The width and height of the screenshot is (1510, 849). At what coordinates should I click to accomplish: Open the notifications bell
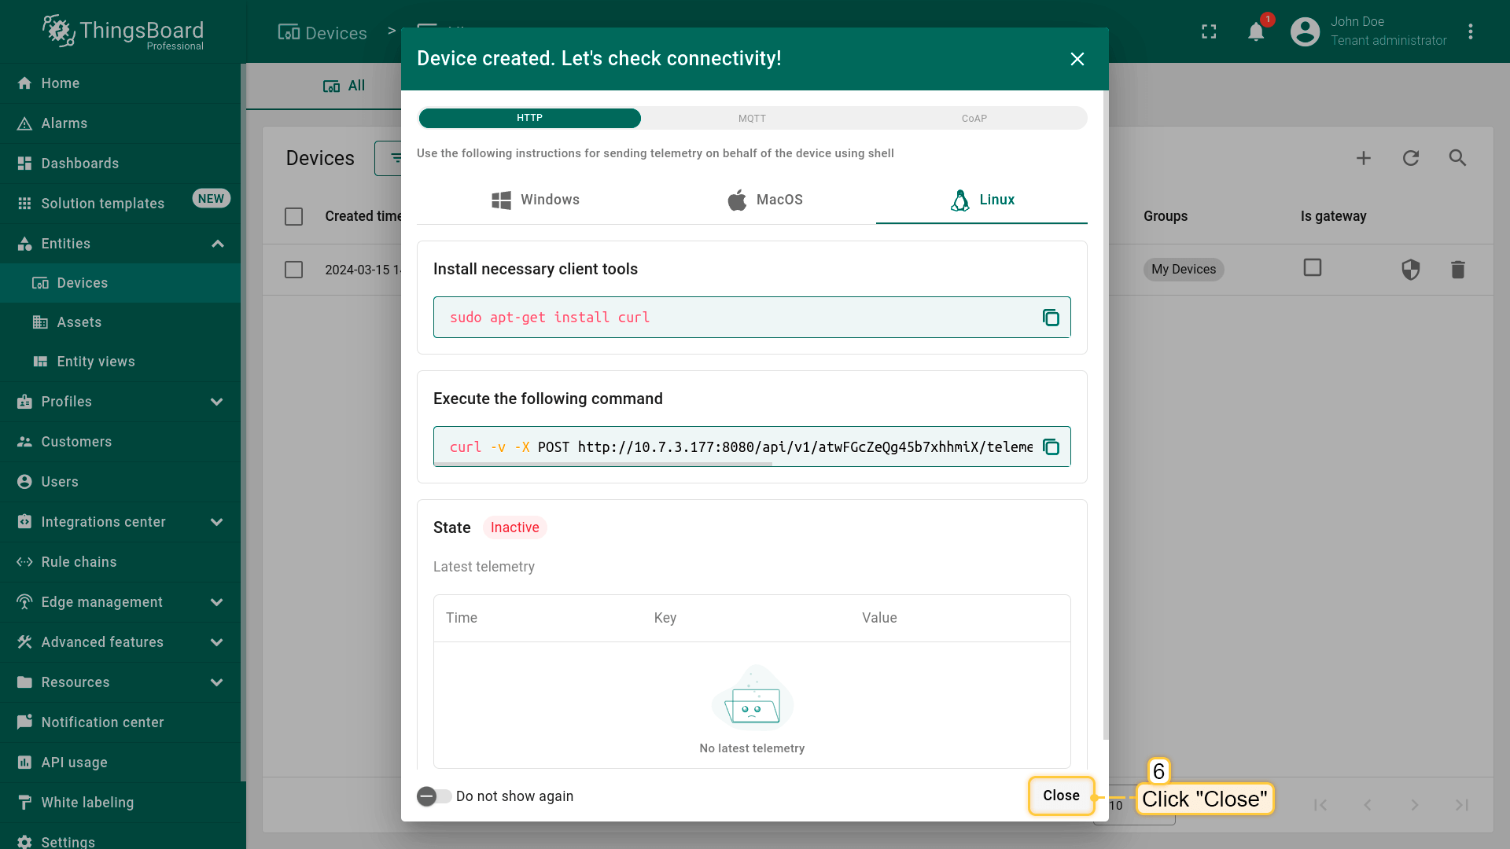(1256, 32)
